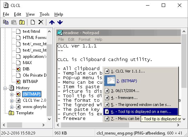
Task: Click the History clipboard icon
Action: (12, 88)
